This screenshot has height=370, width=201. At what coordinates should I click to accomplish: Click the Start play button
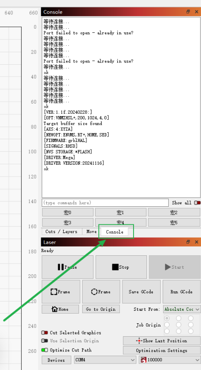[175, 267]
